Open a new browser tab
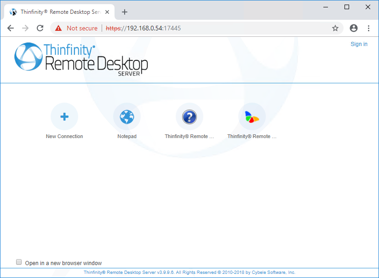The width and height of the screenshot is (379, 278). coord(125,12)
